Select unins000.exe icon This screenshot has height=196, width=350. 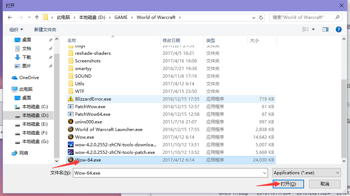point(70,122)
